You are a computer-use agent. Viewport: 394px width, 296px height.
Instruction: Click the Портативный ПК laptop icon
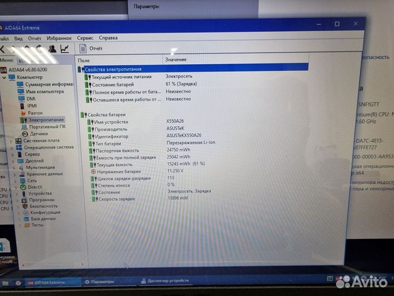click(25, 127)
